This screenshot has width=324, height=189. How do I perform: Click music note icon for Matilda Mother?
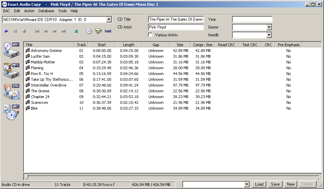(x=28, y=62)
